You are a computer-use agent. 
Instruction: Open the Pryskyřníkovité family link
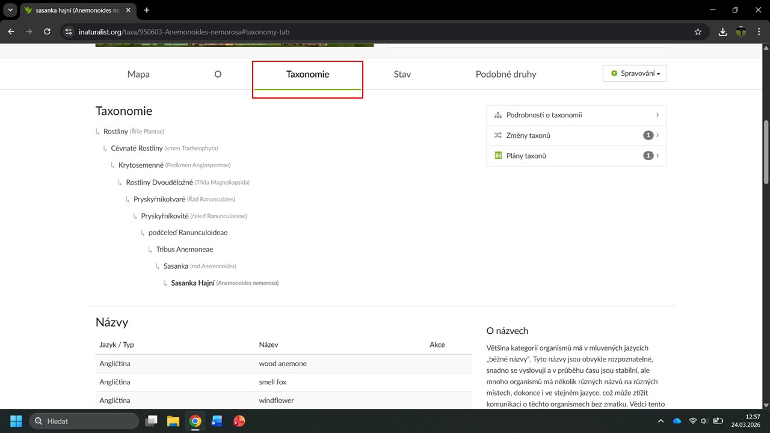coord(165,216)
